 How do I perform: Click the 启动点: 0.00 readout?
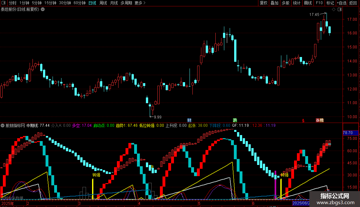(x=104, y=125)
